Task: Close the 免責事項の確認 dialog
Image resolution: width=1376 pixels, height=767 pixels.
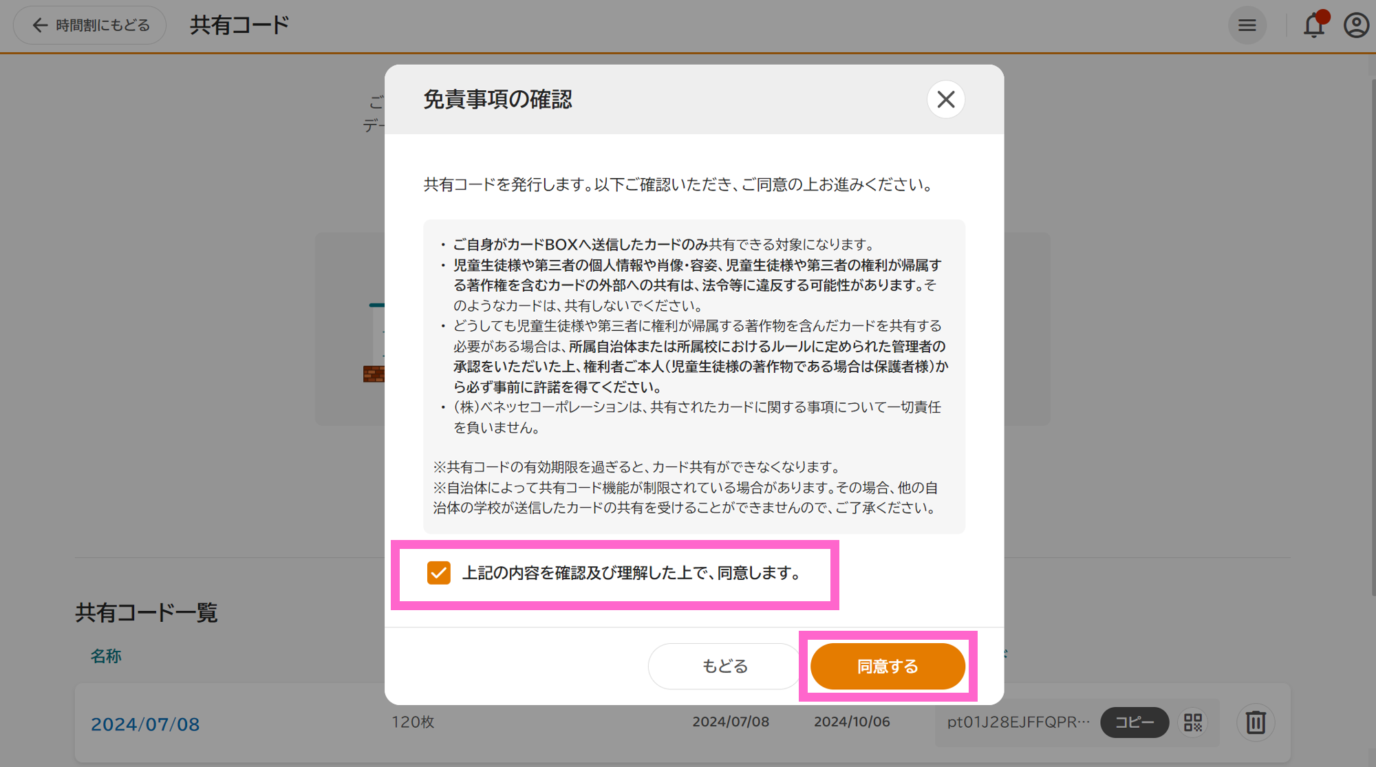Action: [x=945, y=99]
